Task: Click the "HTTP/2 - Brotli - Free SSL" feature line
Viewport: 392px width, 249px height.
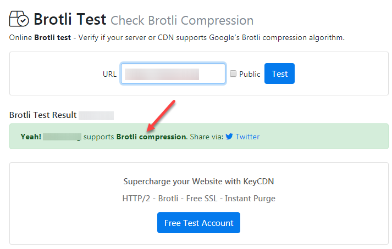Action: 198,198
